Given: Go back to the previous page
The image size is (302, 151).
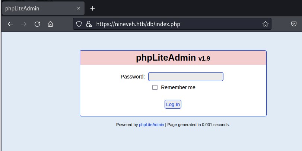Looking at the screenshot, I should click(10, 24).
